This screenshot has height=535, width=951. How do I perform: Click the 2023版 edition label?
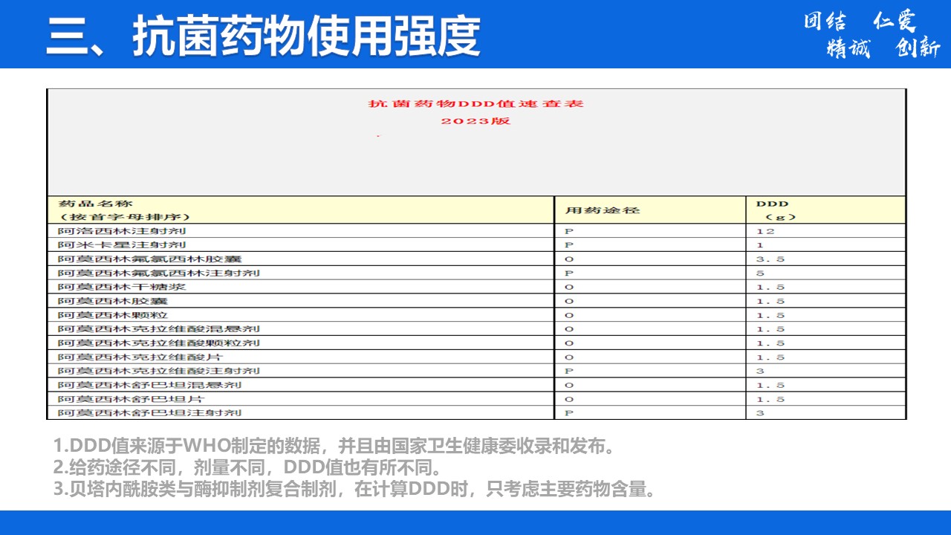476,121
